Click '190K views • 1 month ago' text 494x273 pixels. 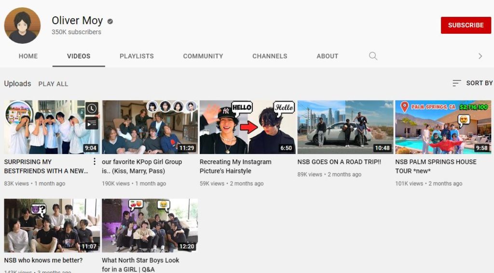point(134,183)
